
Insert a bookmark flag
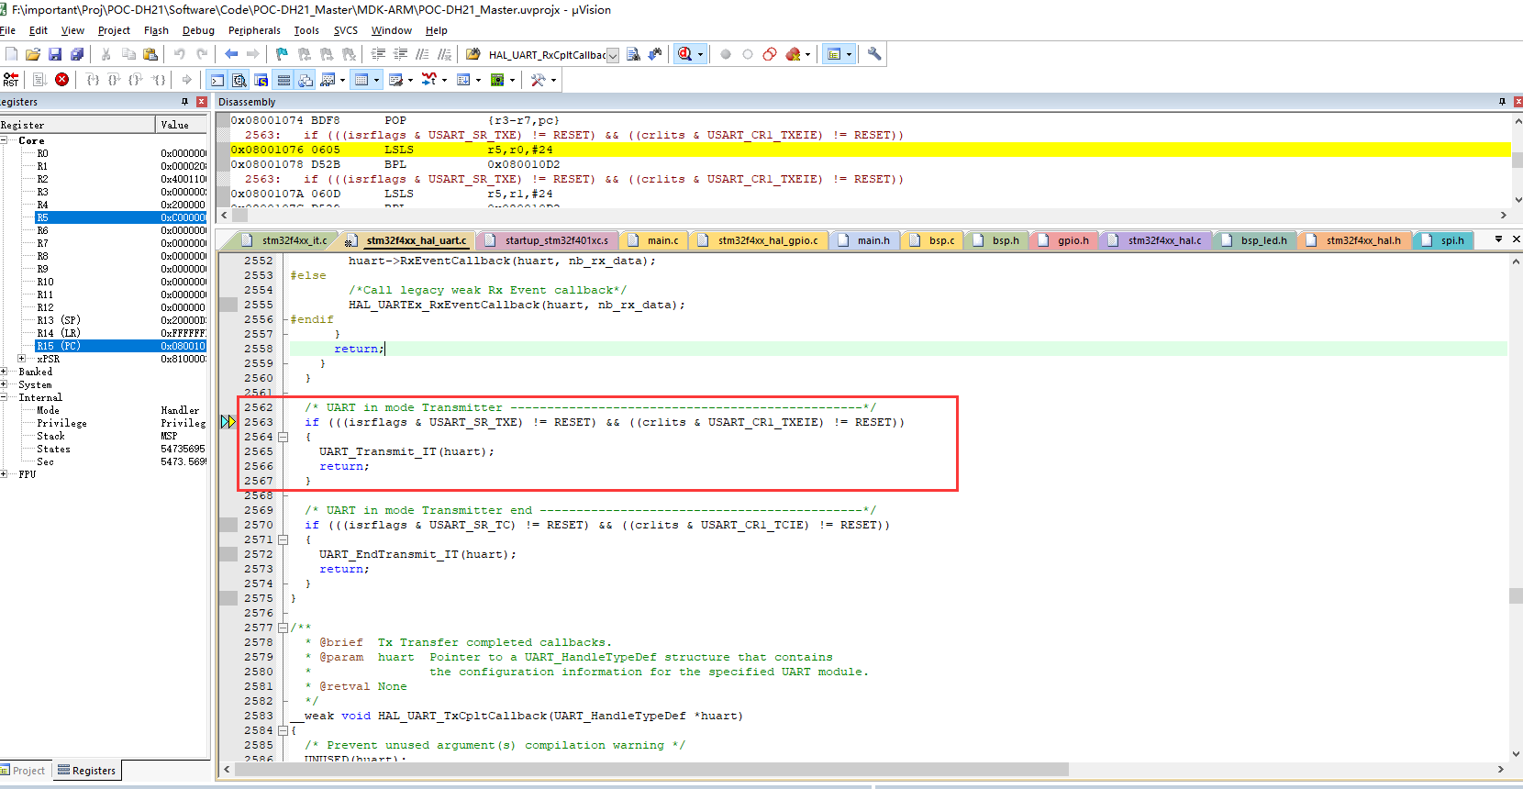tap(282, 54)
